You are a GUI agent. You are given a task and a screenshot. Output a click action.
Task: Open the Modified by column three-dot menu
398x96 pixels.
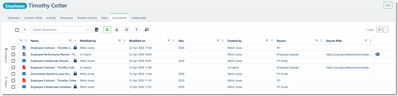click(124, 41)
